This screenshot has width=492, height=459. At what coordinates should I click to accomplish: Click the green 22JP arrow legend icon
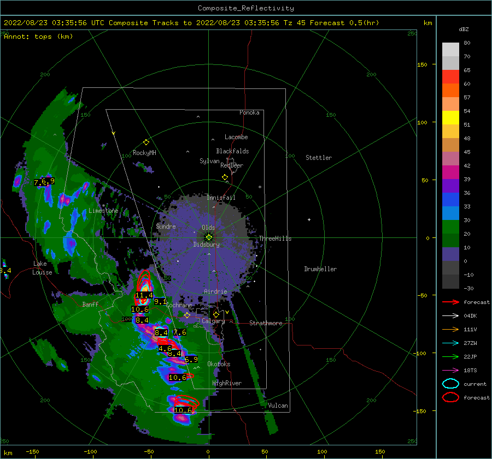click(450, 356)
